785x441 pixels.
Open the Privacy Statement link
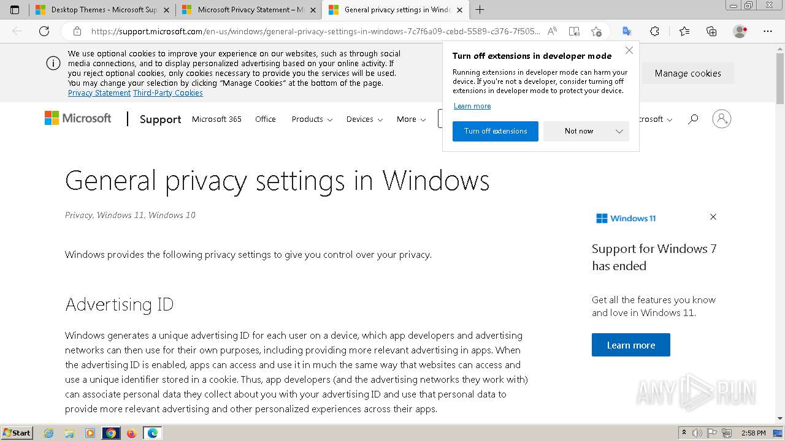point(99,92)
